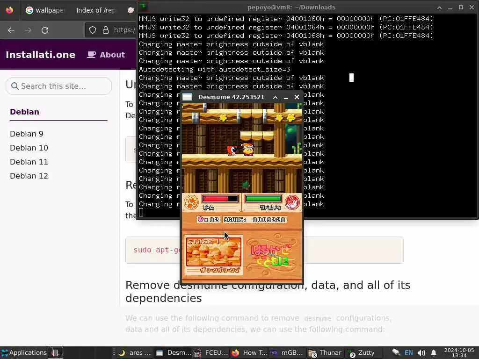Minimize the terminal window
The image size is (479, 359).
(x=450, y=7)
